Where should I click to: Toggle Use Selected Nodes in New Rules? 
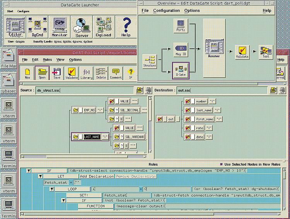pyautogui.click(x=221, y=164)
